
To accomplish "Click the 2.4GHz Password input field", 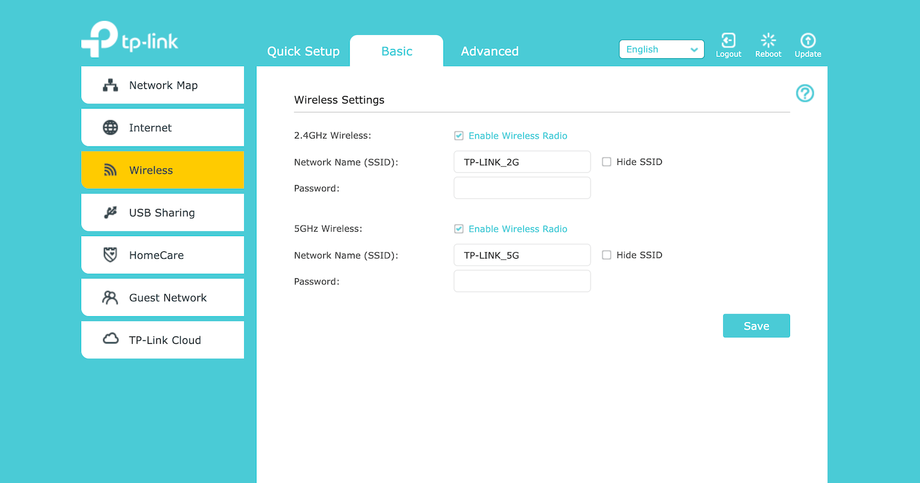I will [x=522, y=188].
